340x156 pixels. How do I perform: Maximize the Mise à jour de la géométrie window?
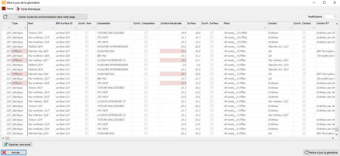tap(324, 3)
